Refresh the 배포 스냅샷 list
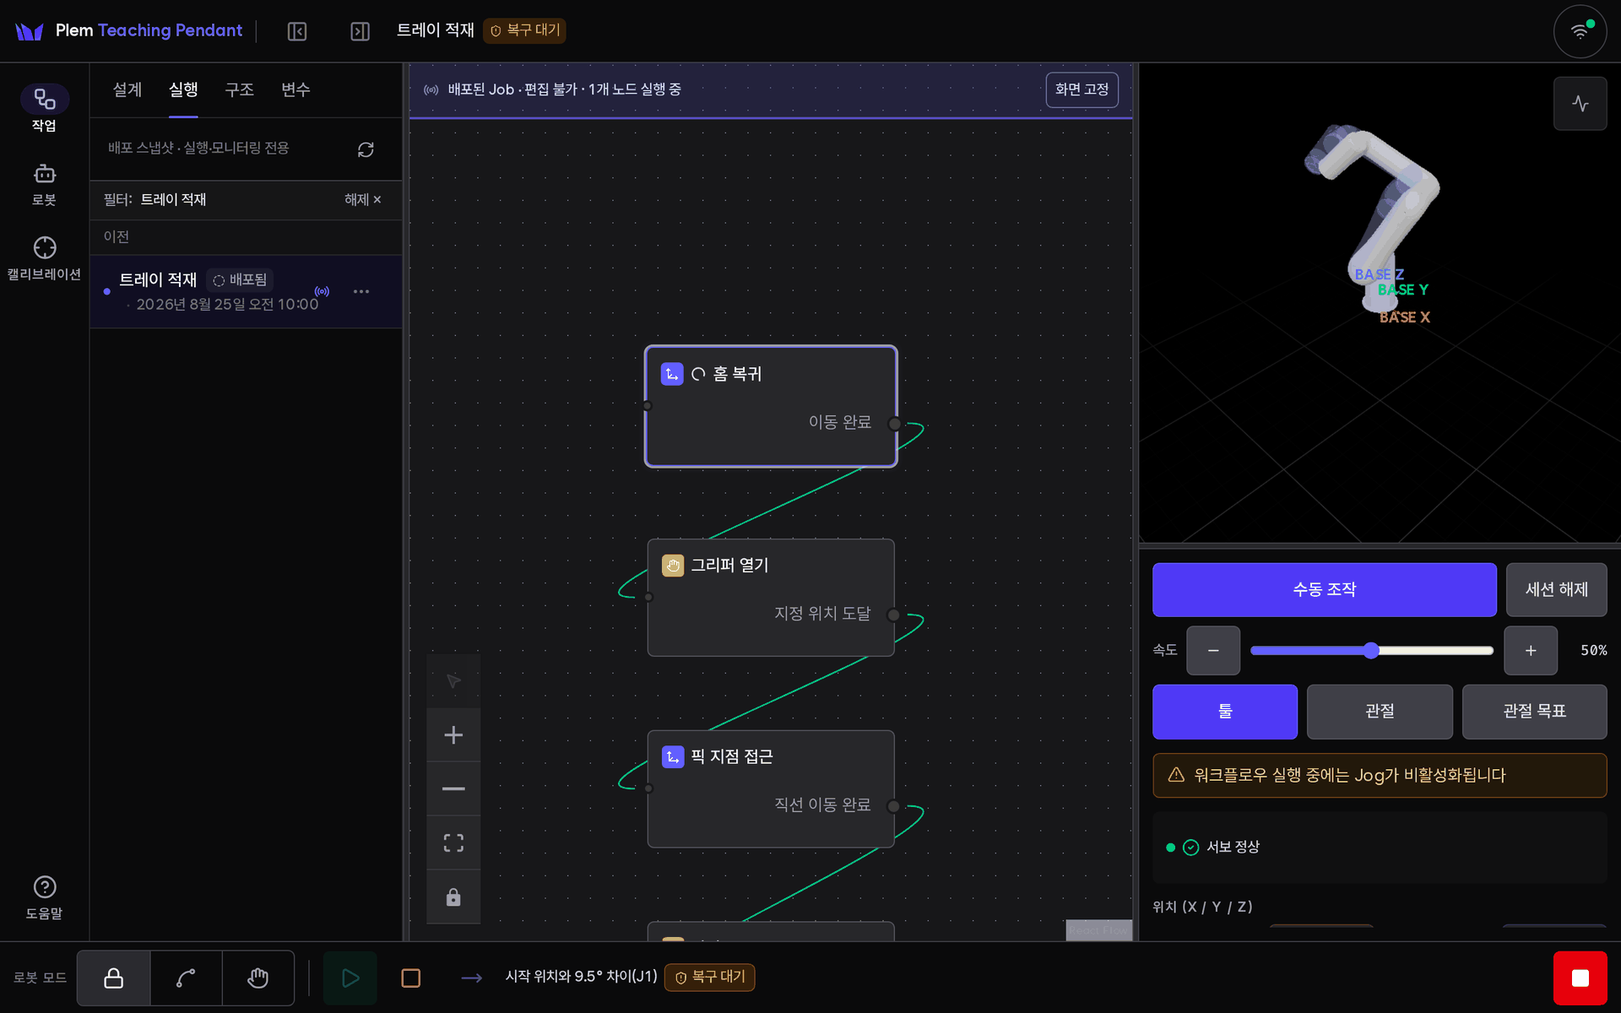1621x1013 pixels. coord(366,149)
